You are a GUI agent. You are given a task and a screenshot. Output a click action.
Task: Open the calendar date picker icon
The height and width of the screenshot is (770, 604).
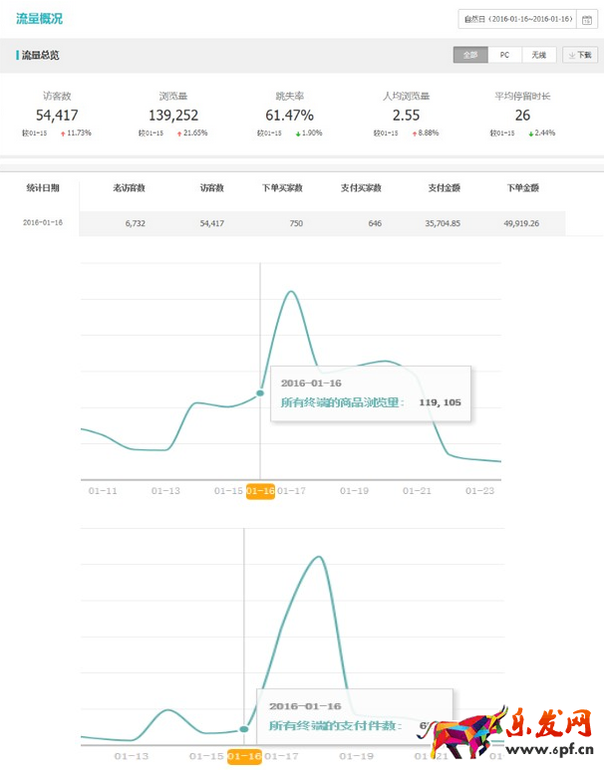[587, 19]
